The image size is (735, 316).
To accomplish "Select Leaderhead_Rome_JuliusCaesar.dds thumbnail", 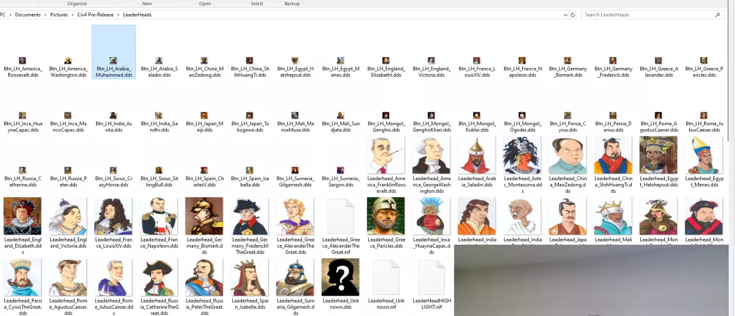I will tap(113, 277).
